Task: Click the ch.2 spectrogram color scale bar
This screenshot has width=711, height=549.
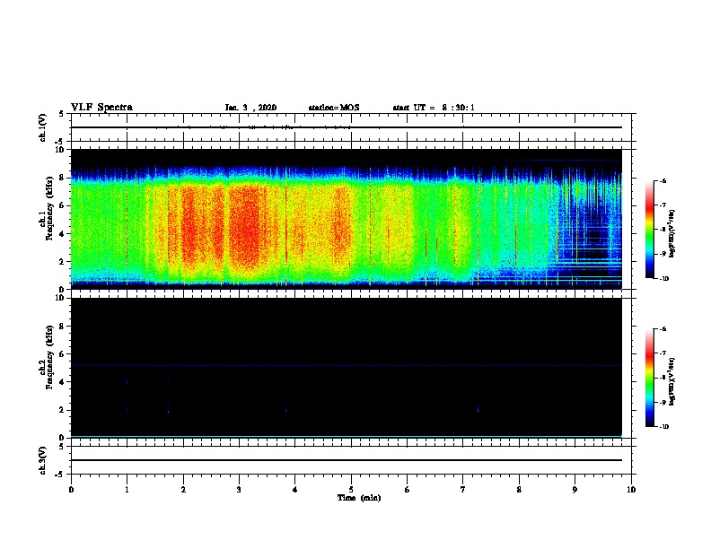Action: (x=649, y=378)
